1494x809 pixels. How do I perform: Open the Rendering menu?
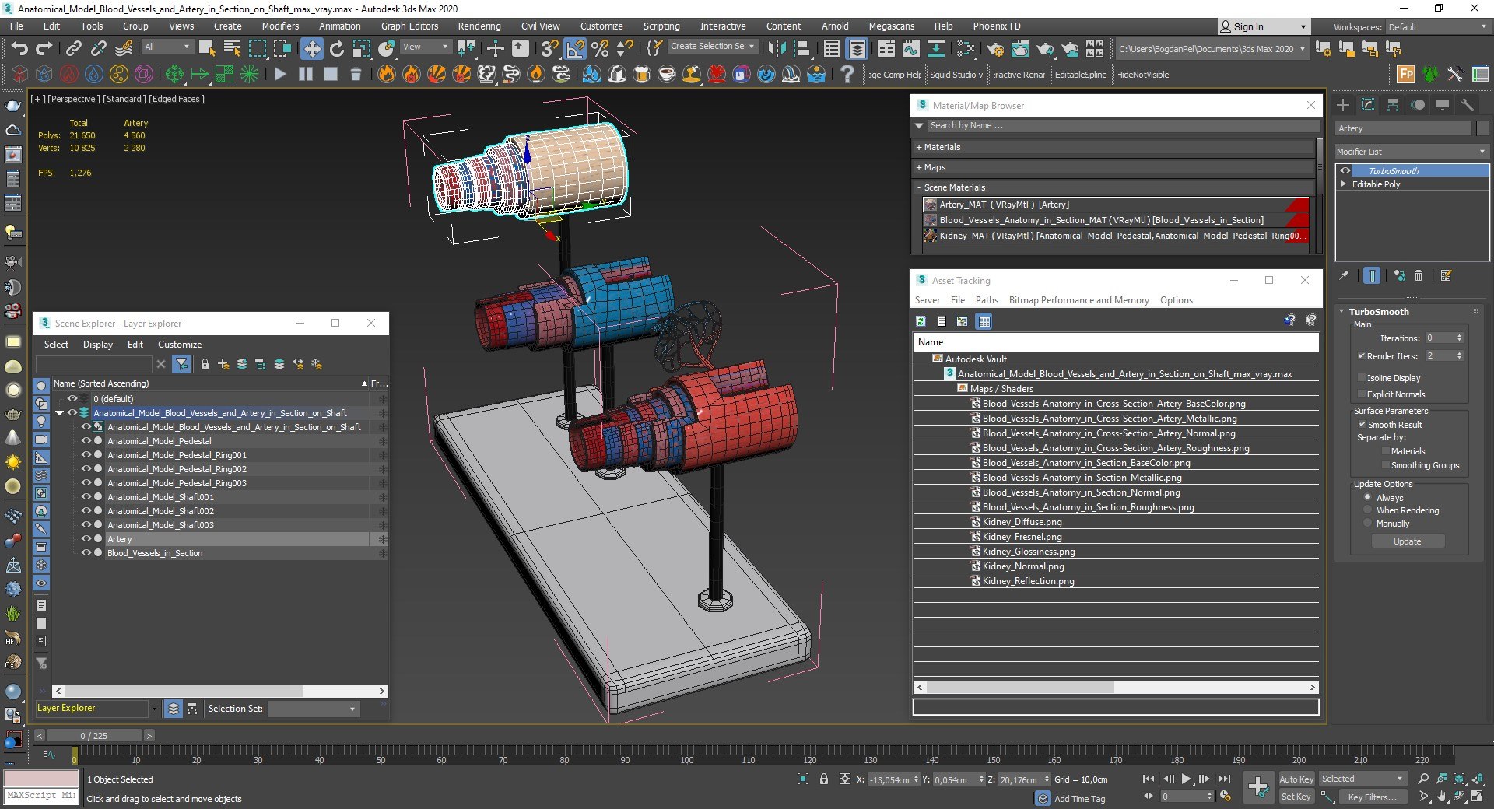479,26
